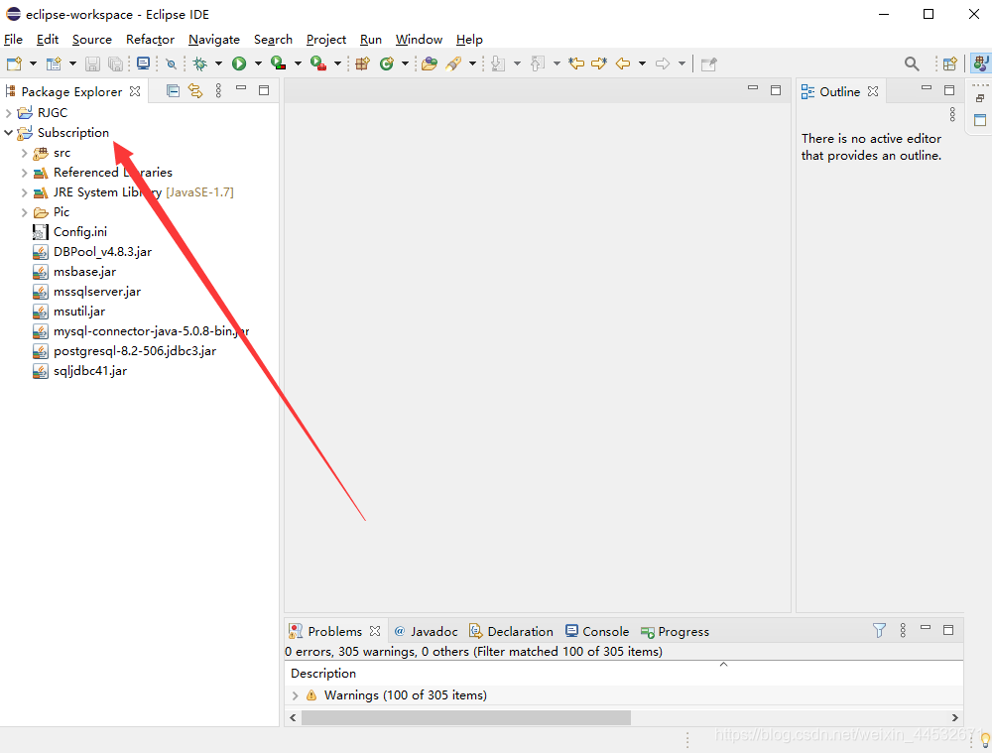The height and width of the screenshot is (753, 992).
Task: Close the Outline view tab
Action: (x=873, y=91)
